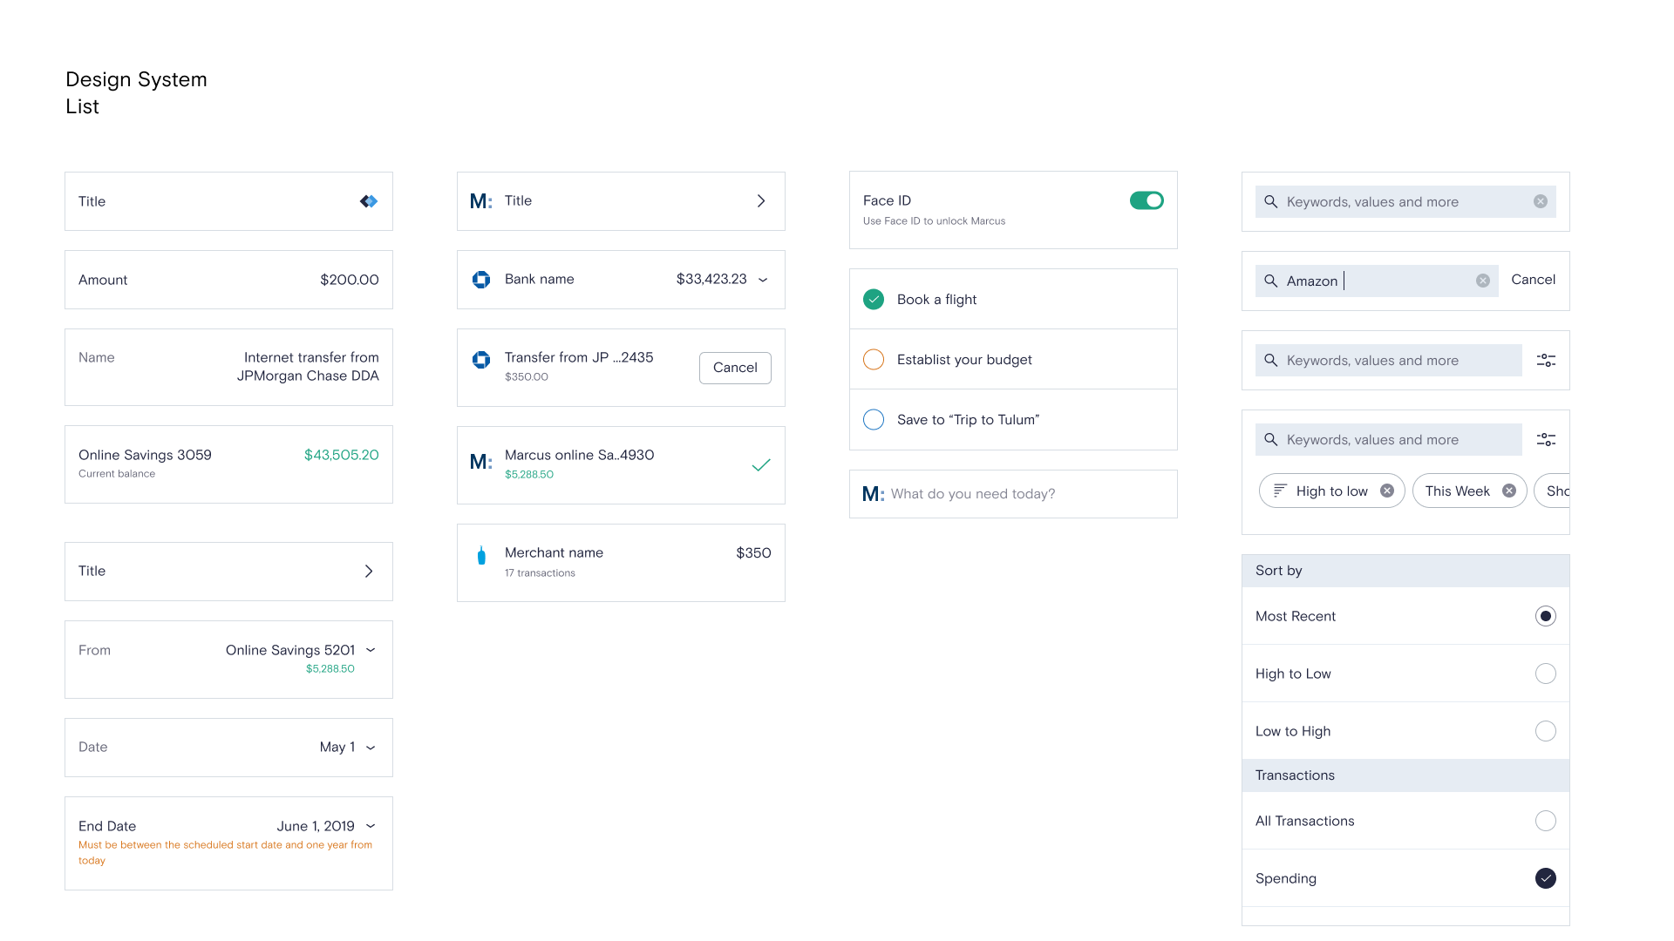This screenshot has height=941, width=1674.
Task: Click the Online Savings 3059 label
Action: (145, 455)
